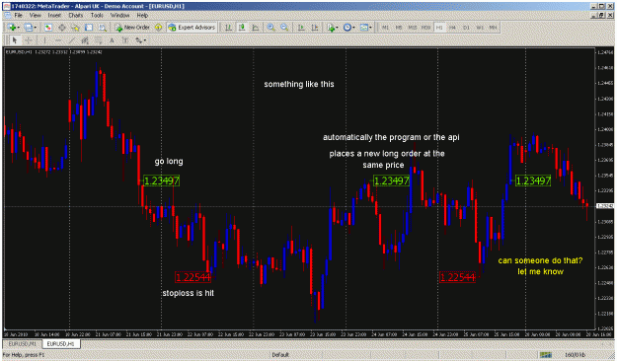Toggle the Expert Advisors button
Image resolution: width=617 pixels, height=361 pixels.
click(x=192, y=28)
